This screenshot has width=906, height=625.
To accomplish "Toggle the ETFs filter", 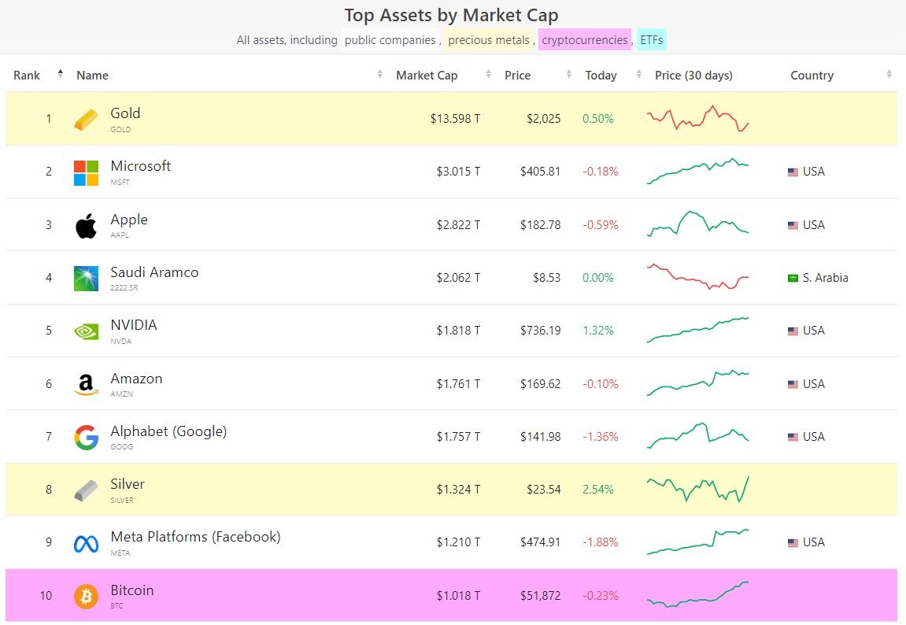I will 652,39.
